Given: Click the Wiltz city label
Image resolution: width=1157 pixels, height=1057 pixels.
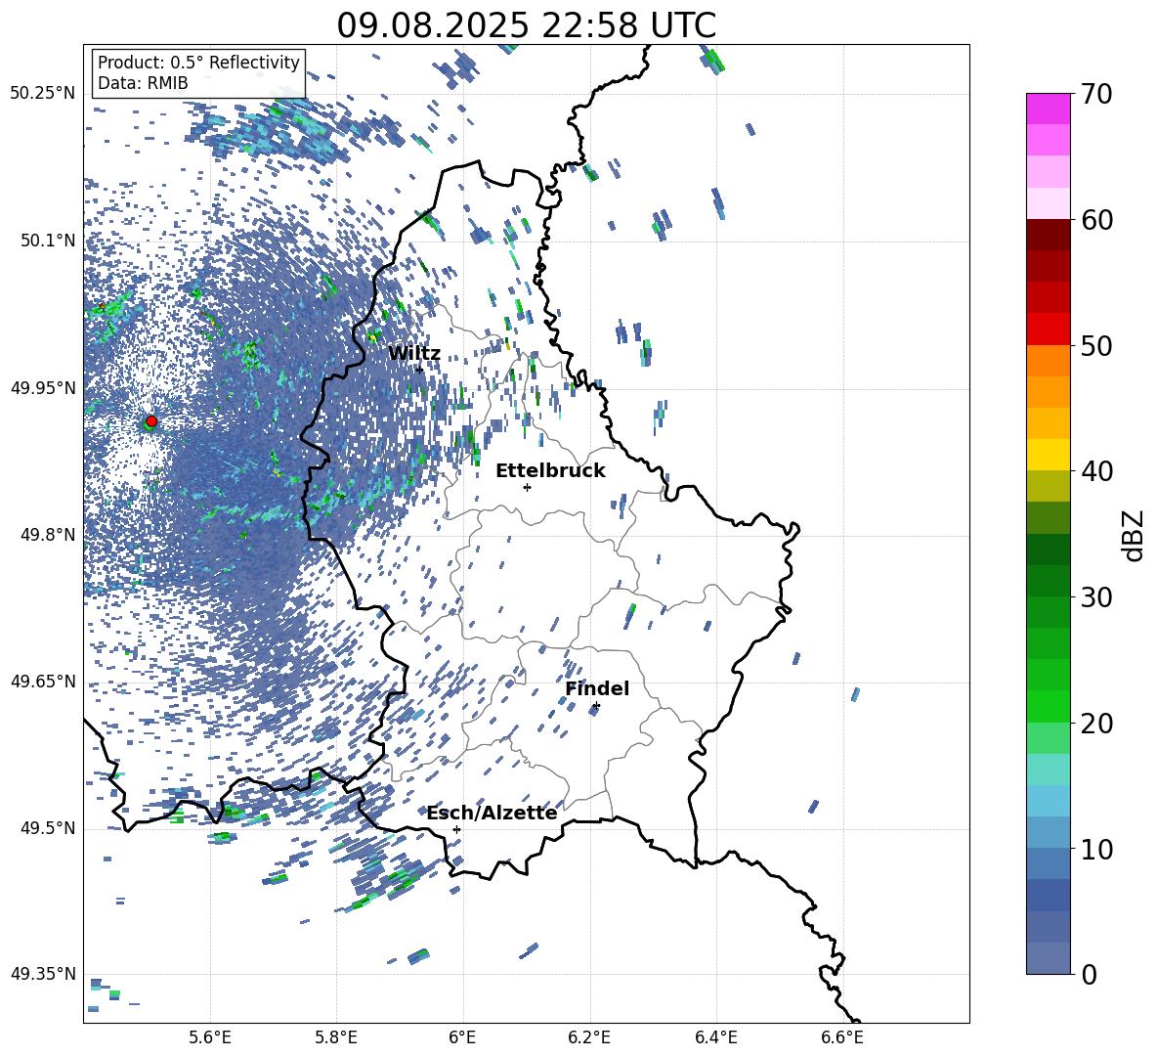Looking at the screenshot, I should click(414, 354).
